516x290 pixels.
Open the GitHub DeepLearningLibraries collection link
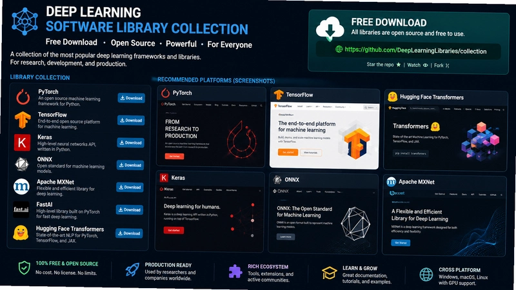click(415, 51)
